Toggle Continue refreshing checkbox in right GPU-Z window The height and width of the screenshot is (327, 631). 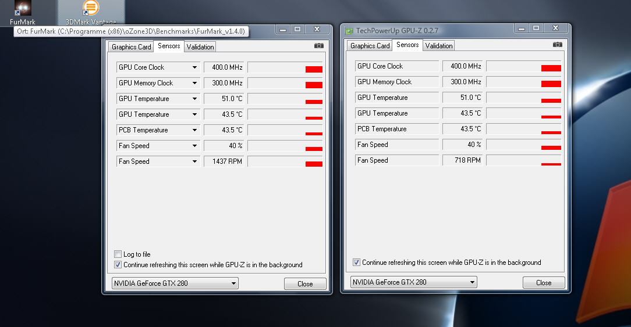[357, 263]
